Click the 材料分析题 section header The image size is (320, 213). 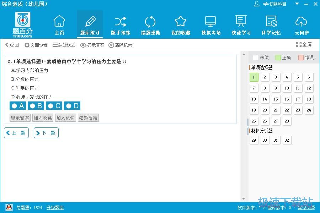pyautogui.click(x=262, y=131)
